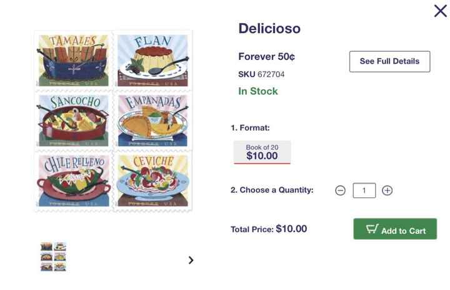Screen dimensions: 450x290
Task: Open See Full Details
Action: click(x=389, y=61)
